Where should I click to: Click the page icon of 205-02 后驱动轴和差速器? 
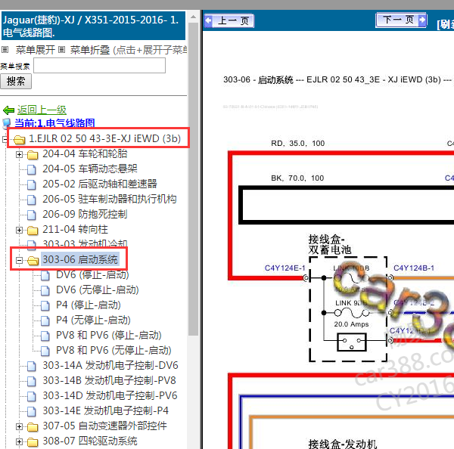(x=32, y=185)
